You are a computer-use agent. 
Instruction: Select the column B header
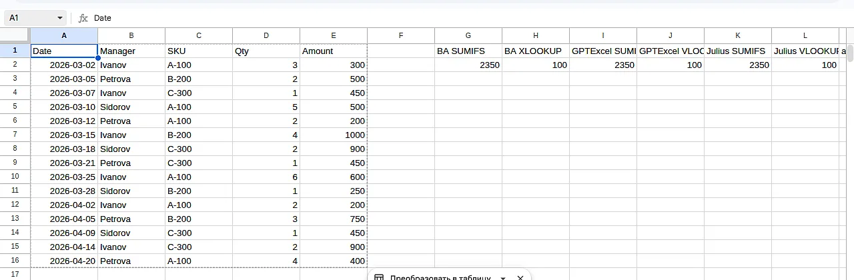tap(131, 35)
